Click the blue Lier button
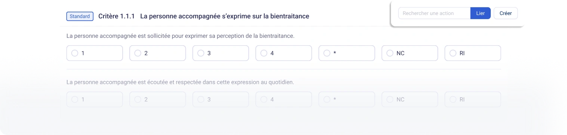The width and height of the screenshot is (567, 135). pyautogui.click(x=480, y=13)
